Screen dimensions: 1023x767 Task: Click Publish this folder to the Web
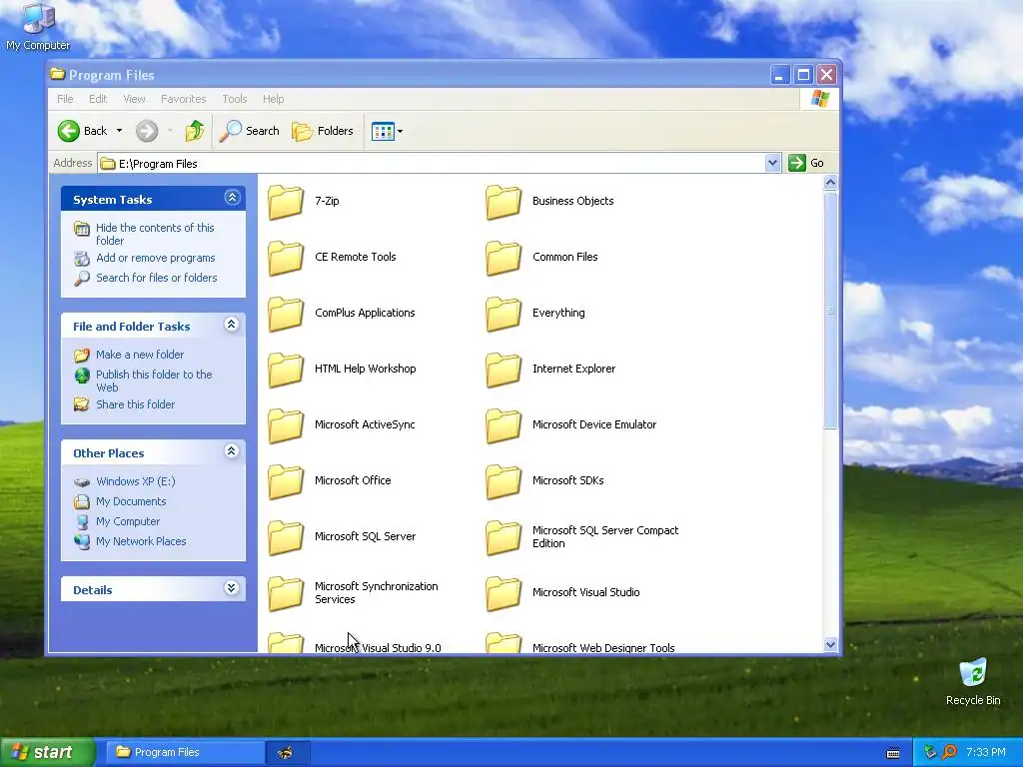(154, 381)
